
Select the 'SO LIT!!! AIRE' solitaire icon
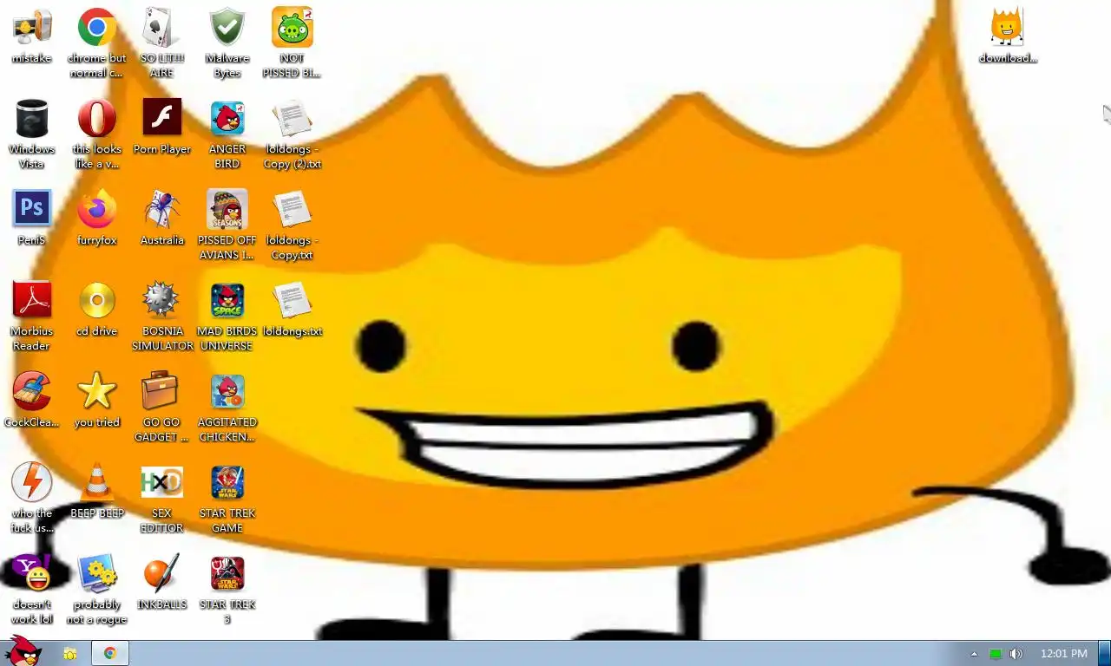tap(162, 43)
